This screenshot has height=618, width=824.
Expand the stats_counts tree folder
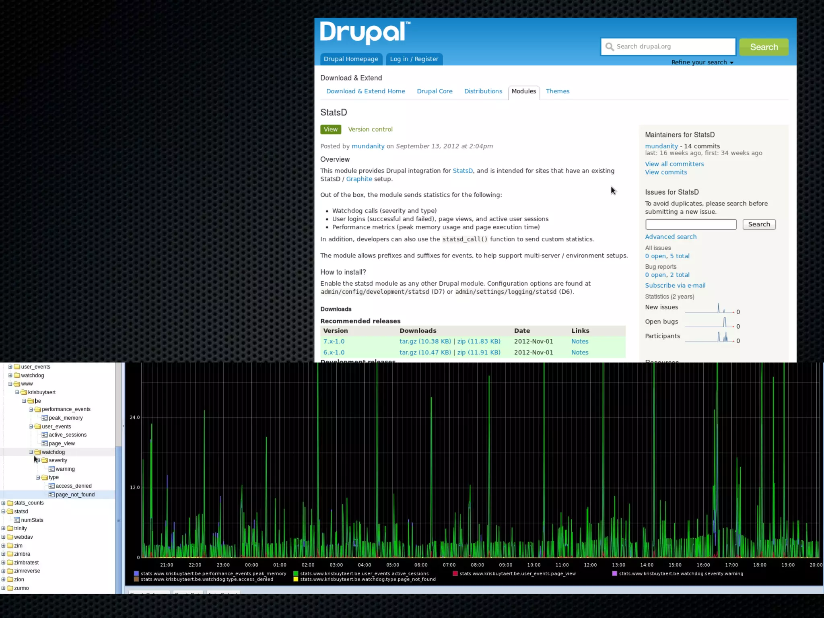(4, 503)
